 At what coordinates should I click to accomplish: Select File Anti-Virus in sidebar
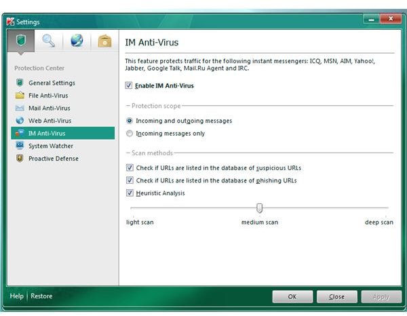pos(63,96)
